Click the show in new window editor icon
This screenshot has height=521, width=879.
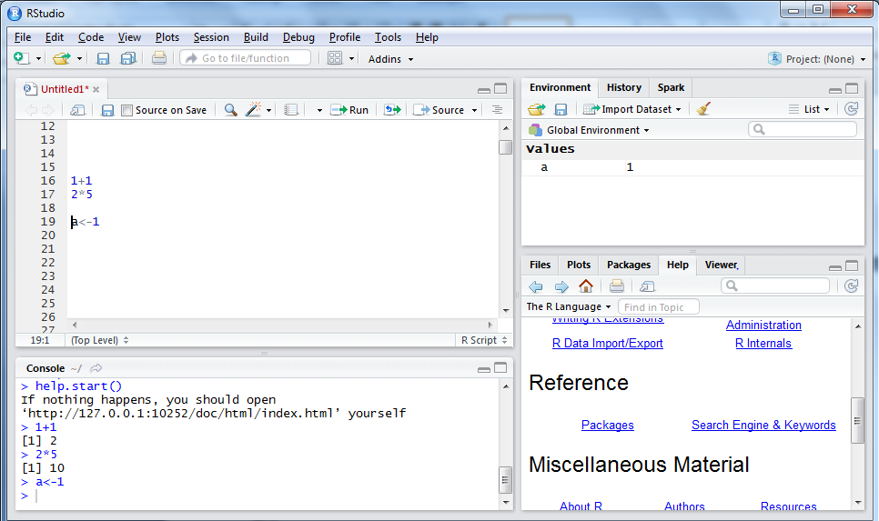tap(77, 110)
